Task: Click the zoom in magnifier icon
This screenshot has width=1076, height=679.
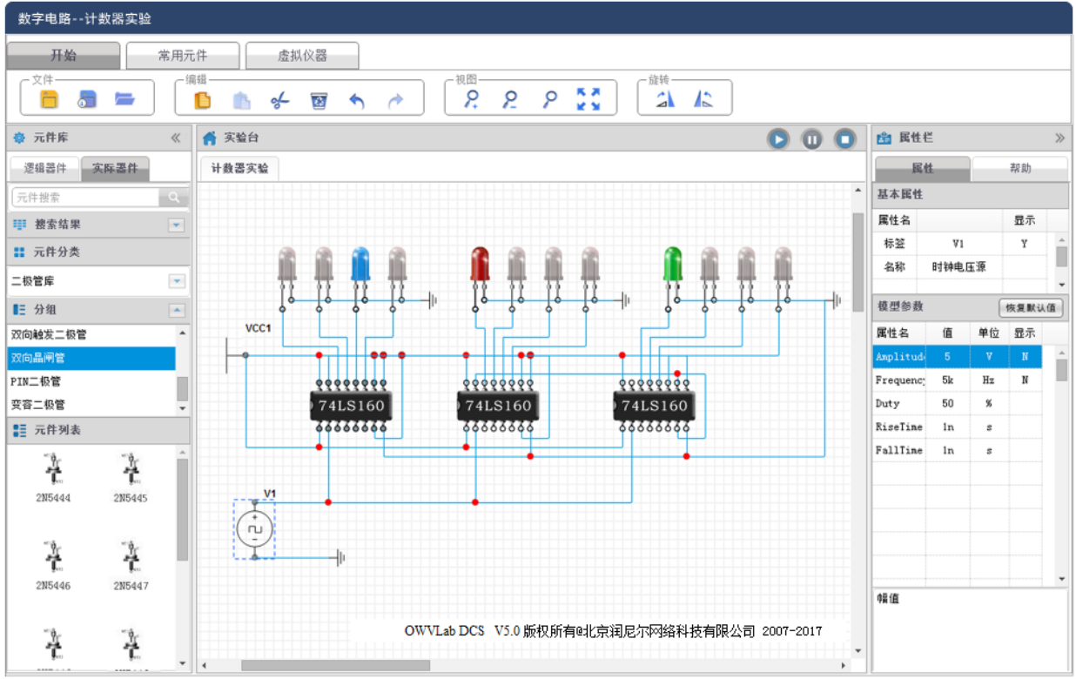Action: click(471, 99)
